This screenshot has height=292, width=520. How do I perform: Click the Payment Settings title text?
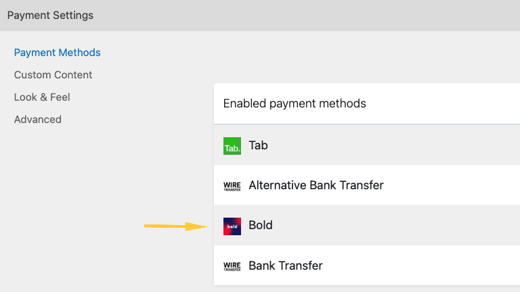click(x=50, y=15)
